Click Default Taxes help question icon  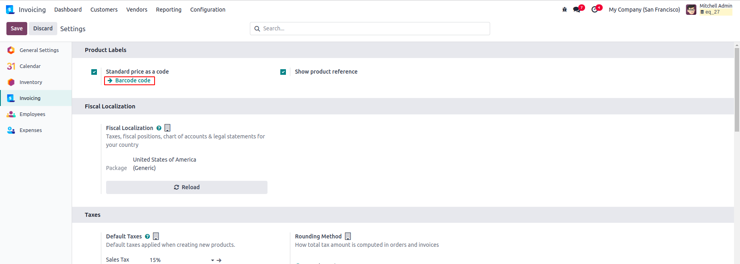(147, 236)
